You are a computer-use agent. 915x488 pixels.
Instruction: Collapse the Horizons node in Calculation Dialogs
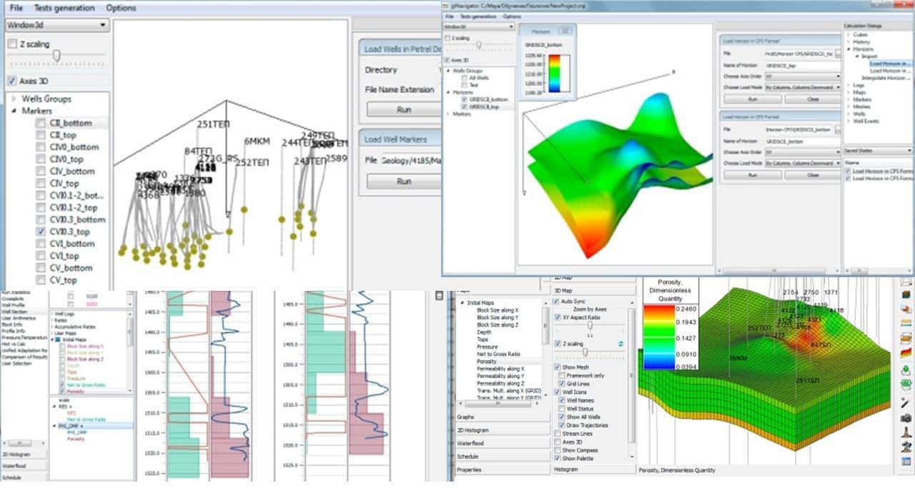click(849, 49)
